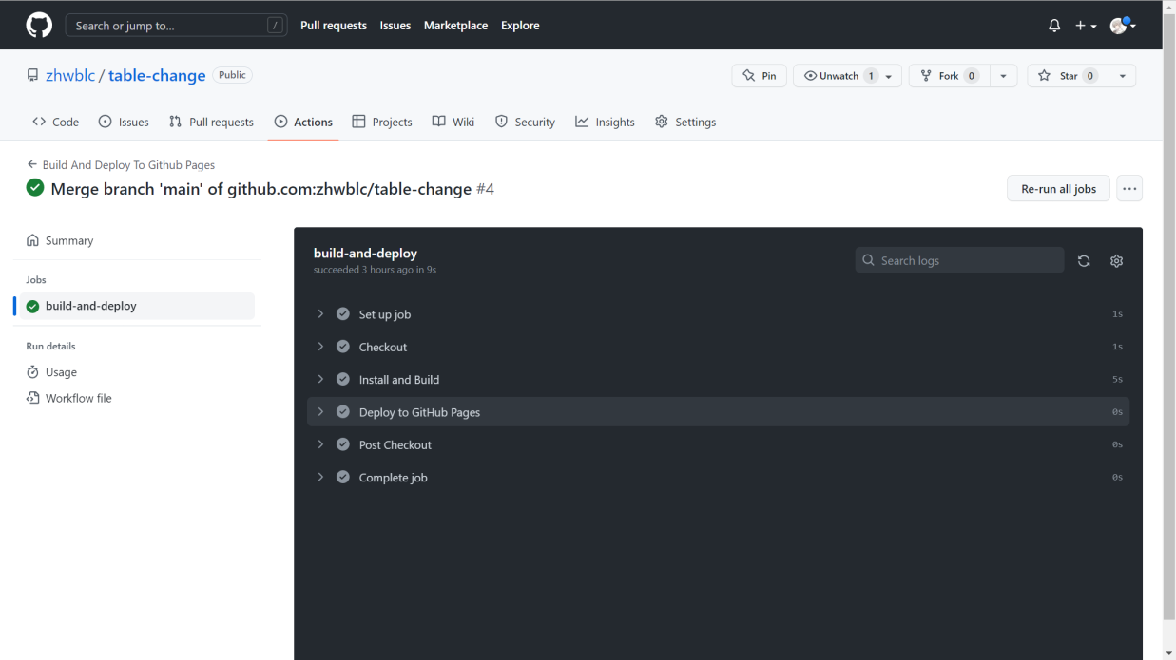This screenshot has width=1176, height=660.
Task: Click the page vertical scrollbar
Action: (x=1169, y=323)
